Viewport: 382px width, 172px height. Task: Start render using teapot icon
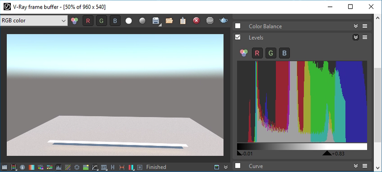(224, 20)
